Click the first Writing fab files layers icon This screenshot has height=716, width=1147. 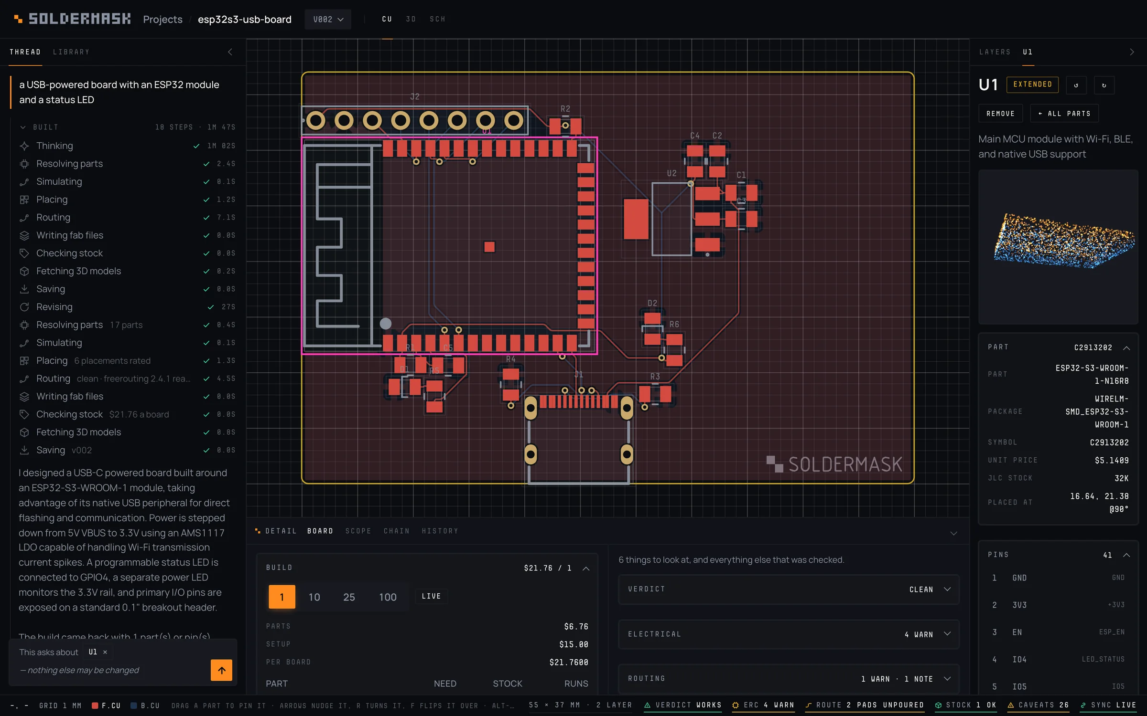click(x=24, y=235)
